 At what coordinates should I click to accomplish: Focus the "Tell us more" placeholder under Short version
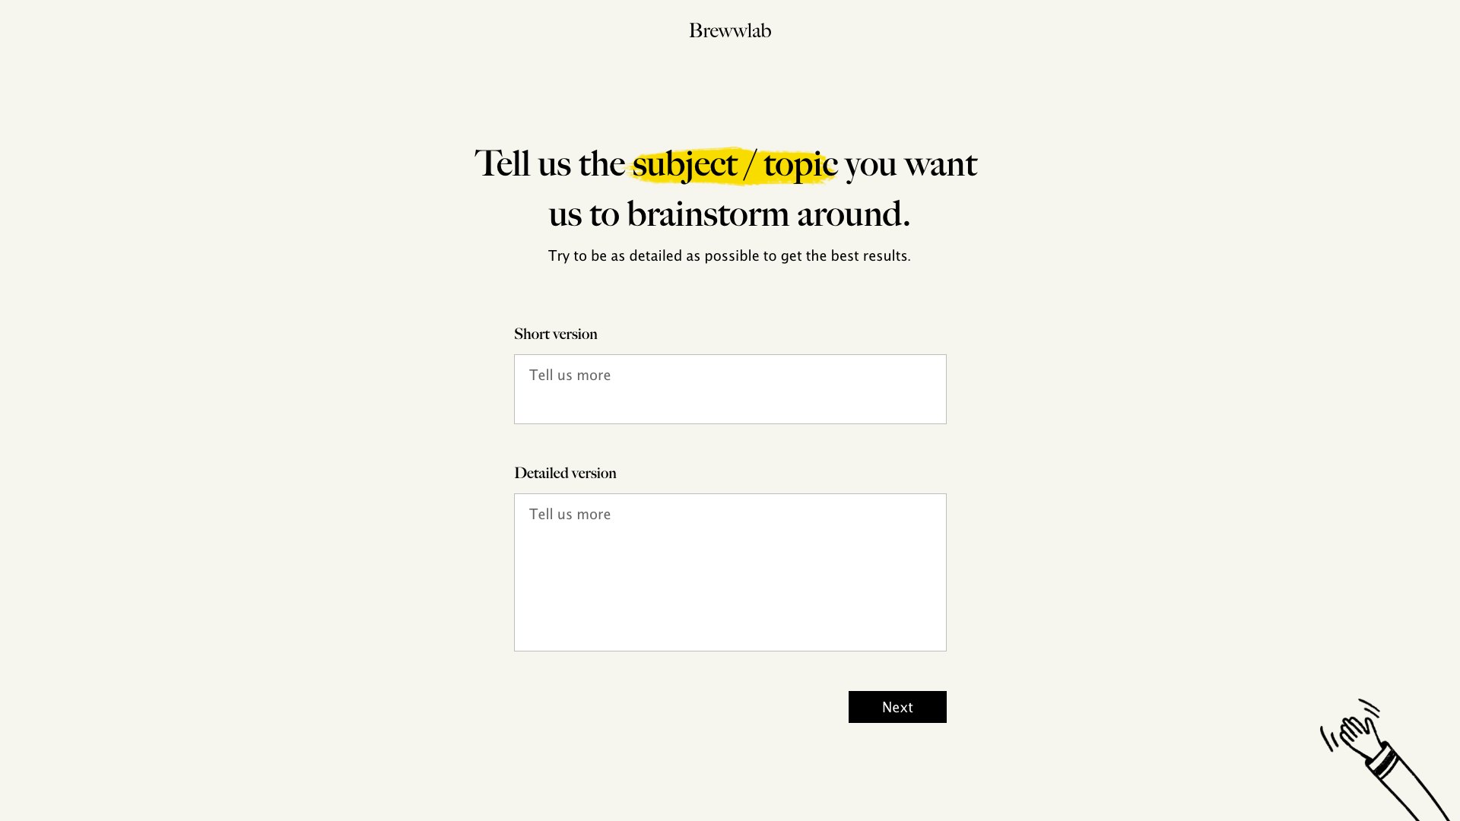click(570, 375)
